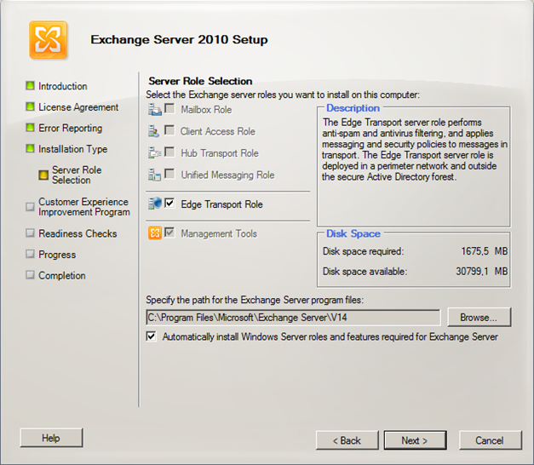Click the Unified Messaging Role icon
This screenshot has width=534, height=465.
click(155, 175)
